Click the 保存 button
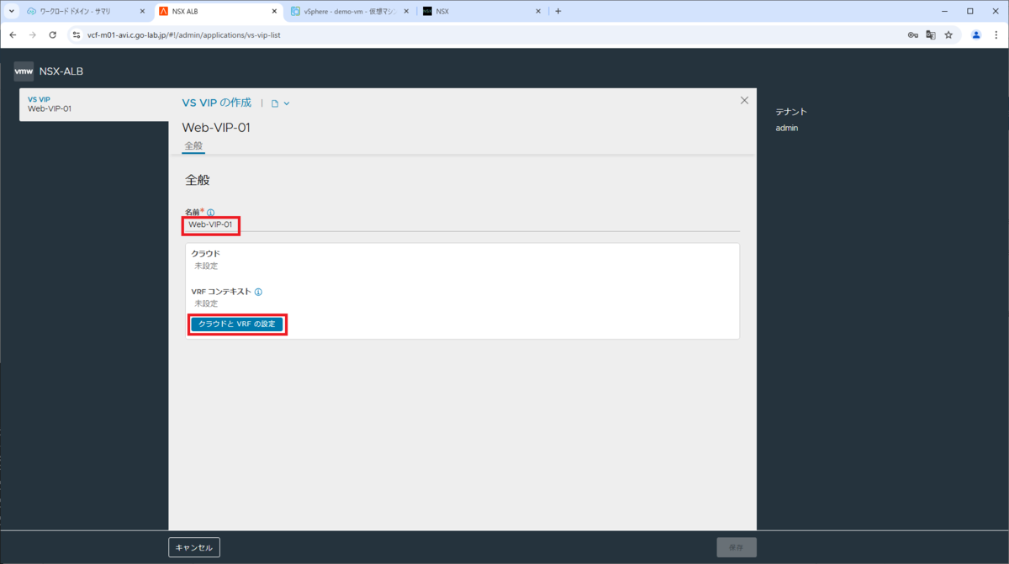Image resolution: width=1009 pixels, height=564 pixels. (737, 548)
